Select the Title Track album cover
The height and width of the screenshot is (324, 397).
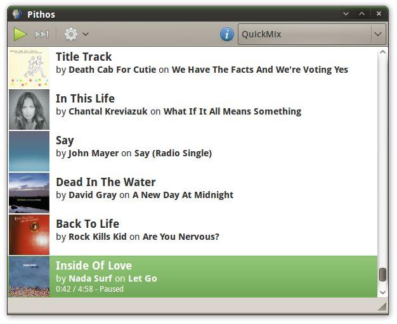(29, 68)
